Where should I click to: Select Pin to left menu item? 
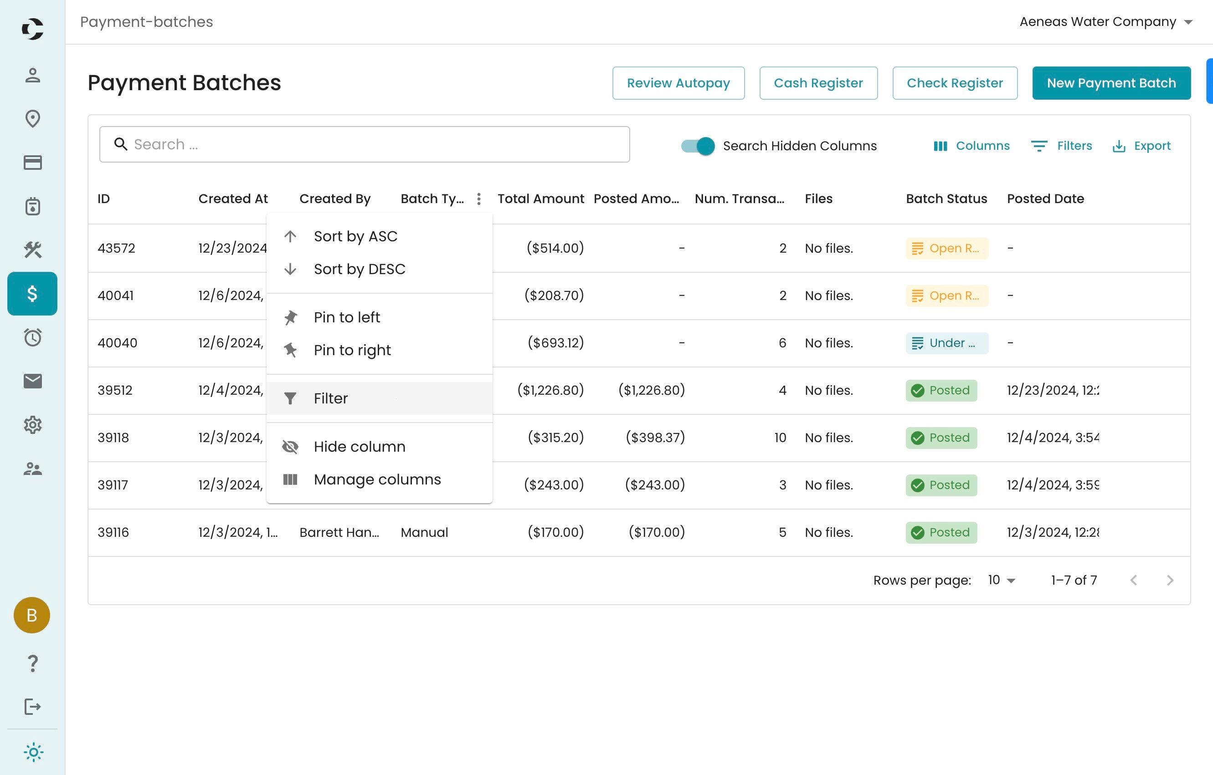point(347,317)
